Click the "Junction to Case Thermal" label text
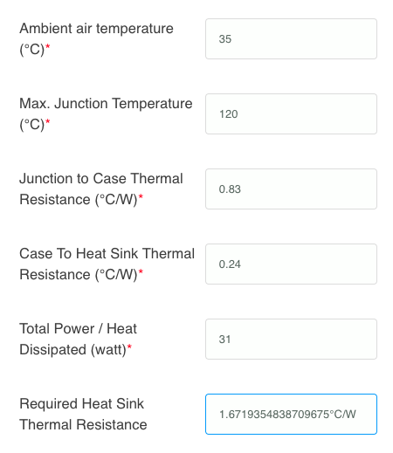Screen dimensions: 393x453 101,179
